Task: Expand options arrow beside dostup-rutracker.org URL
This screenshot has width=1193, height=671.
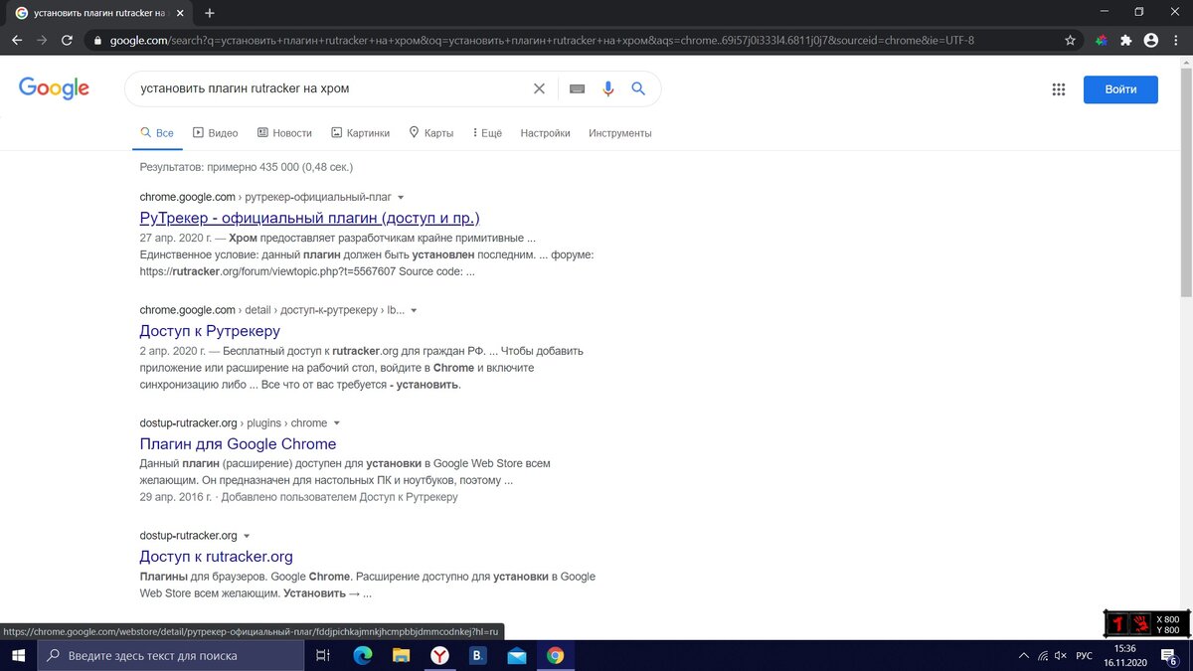Action: pos(247,536)
